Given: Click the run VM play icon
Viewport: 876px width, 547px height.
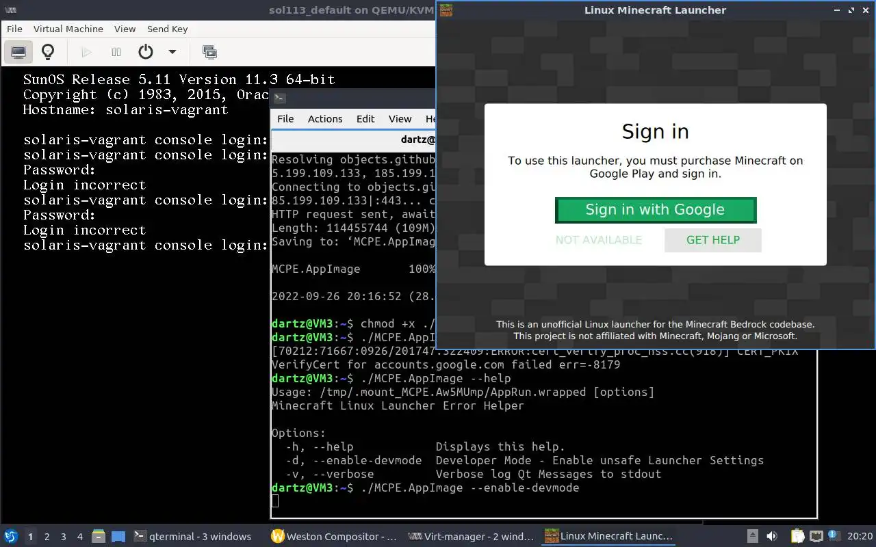Looking at the screenshot, I should click(86, 52).
